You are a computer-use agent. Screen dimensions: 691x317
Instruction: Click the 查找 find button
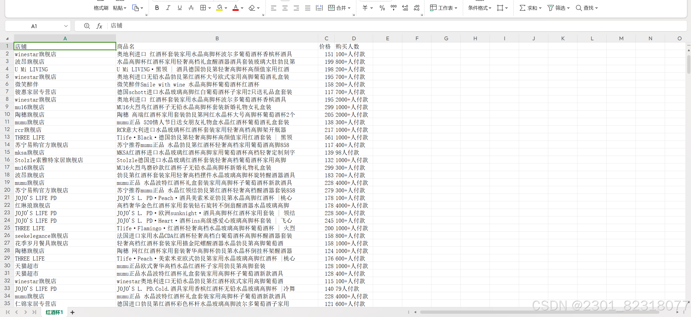point(584,8)
